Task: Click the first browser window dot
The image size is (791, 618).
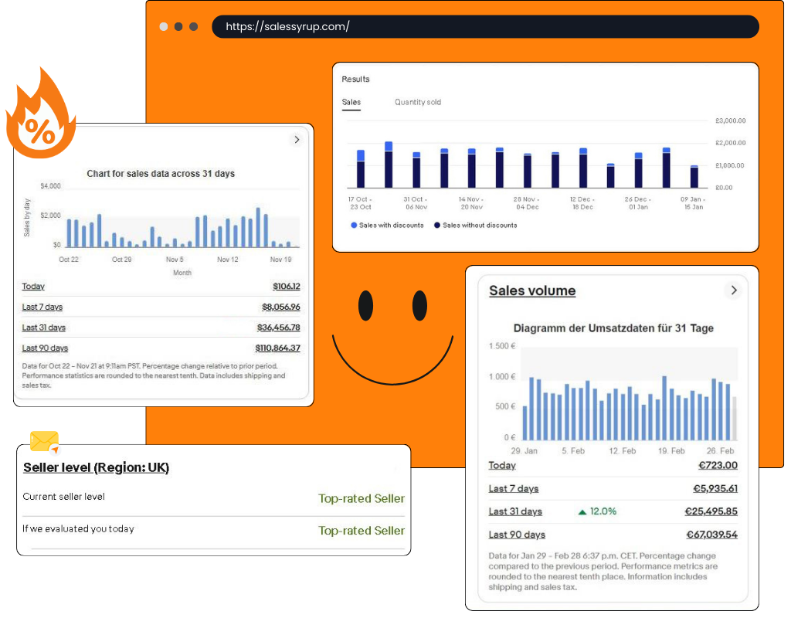Action: pos(164,26)
